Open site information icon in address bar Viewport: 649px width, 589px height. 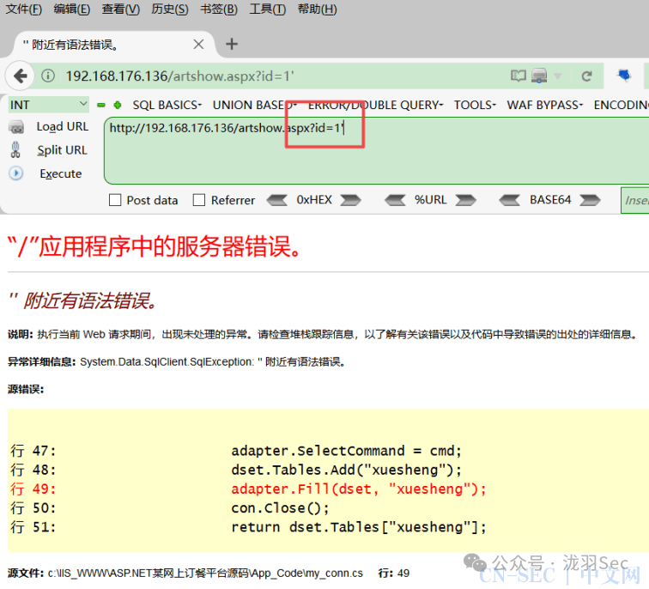point(48,76)
